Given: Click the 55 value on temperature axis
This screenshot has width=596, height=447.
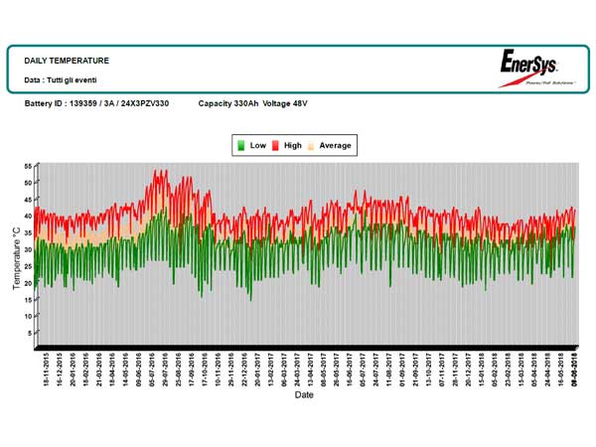Looking at the screenshot, I should (x=29, y=165).
